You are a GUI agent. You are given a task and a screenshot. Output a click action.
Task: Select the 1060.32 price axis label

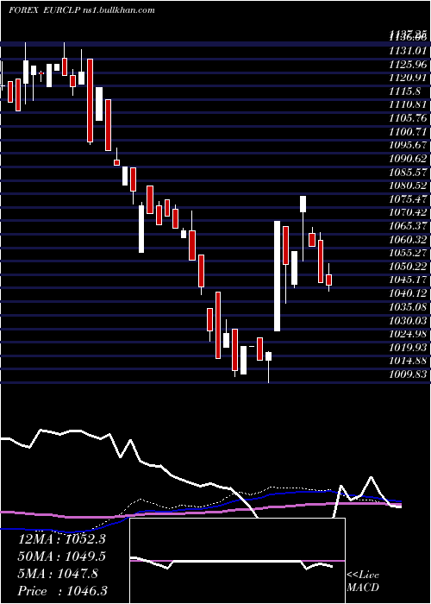point(408,240)
